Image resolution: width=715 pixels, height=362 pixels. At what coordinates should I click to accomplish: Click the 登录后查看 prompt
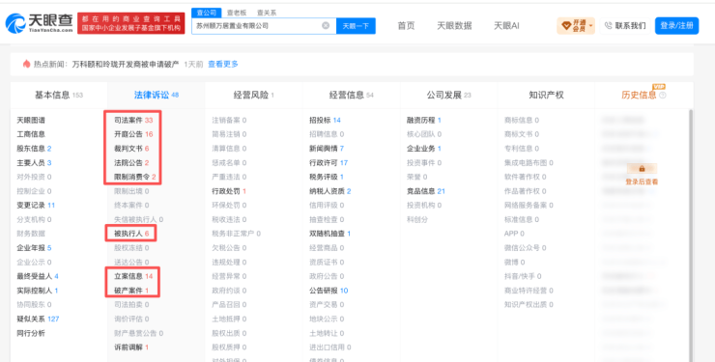pos(642,181)
